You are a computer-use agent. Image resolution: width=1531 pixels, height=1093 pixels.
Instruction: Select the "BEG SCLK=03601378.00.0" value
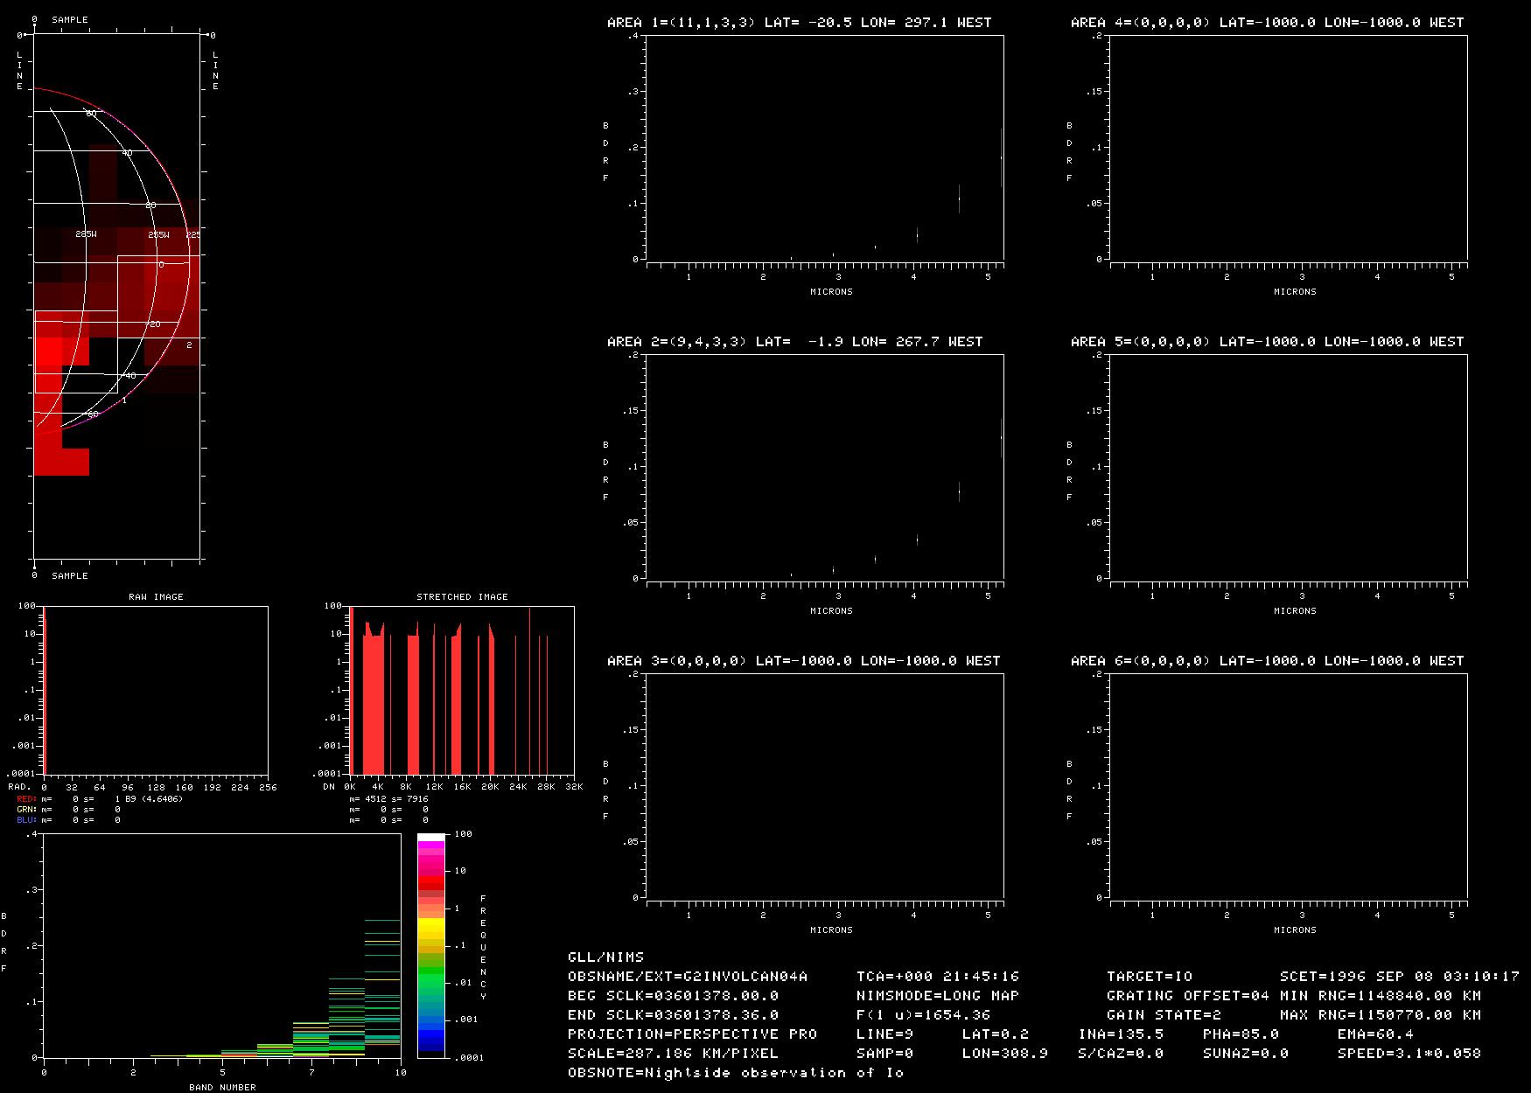pyautogui.click(x=673, y=996)
